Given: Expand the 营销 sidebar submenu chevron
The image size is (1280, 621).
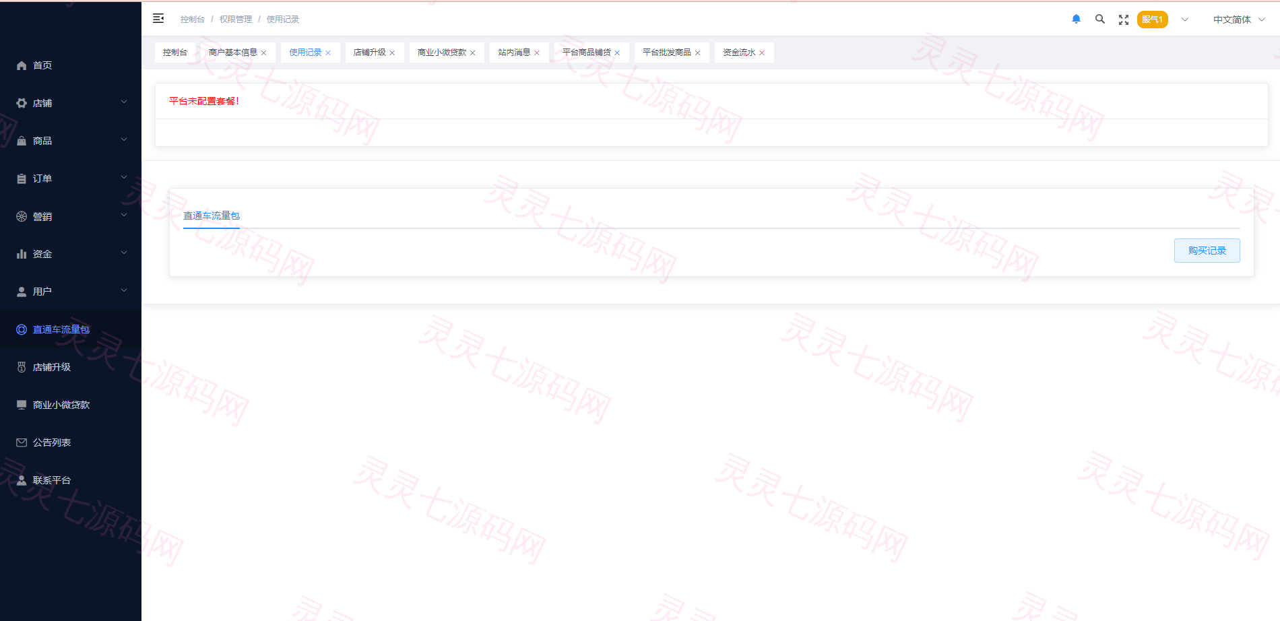Looking at the screenshot, I should (124, 215).
